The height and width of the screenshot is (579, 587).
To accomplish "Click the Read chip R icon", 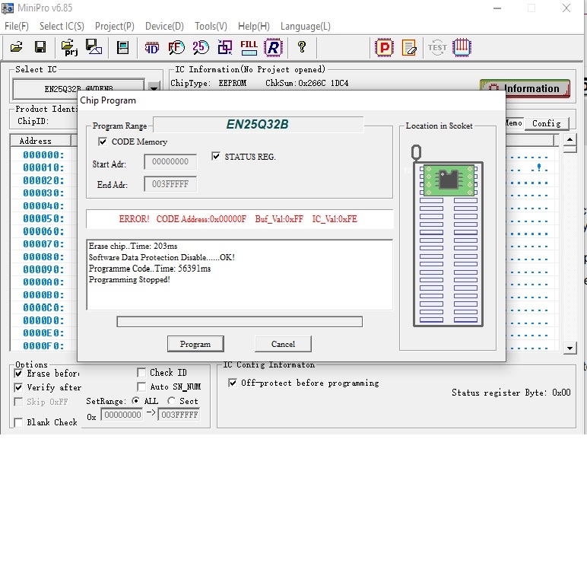I will [x=274, y=48].
